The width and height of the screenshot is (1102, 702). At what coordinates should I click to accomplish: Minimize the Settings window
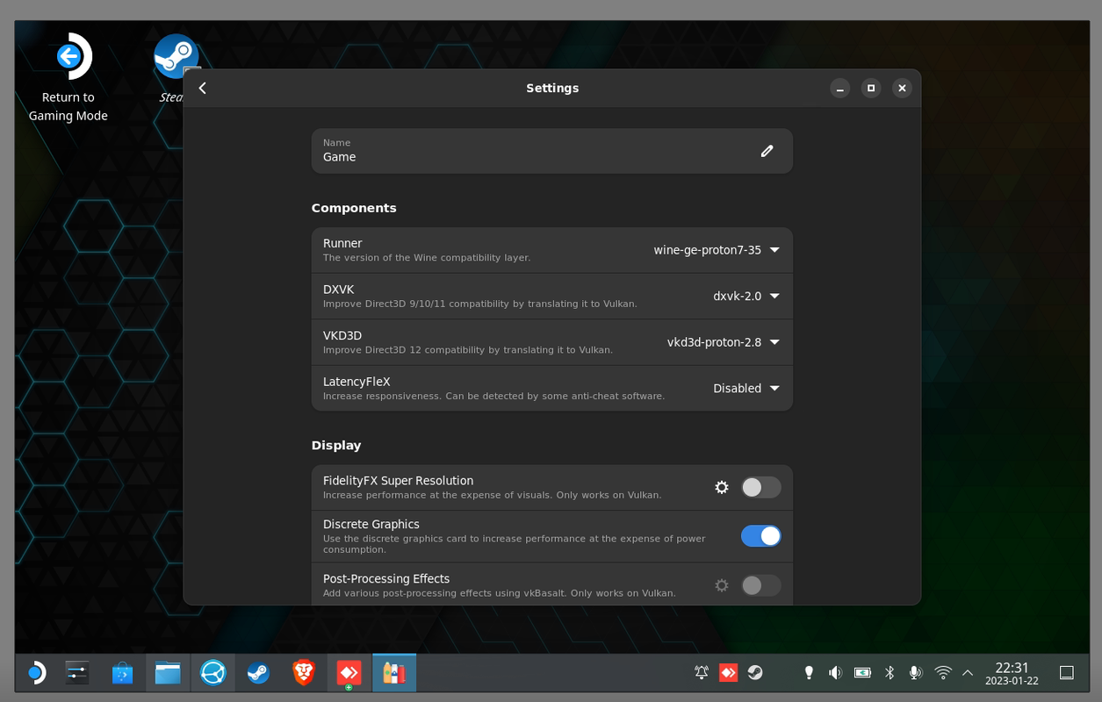click(839, 88)
